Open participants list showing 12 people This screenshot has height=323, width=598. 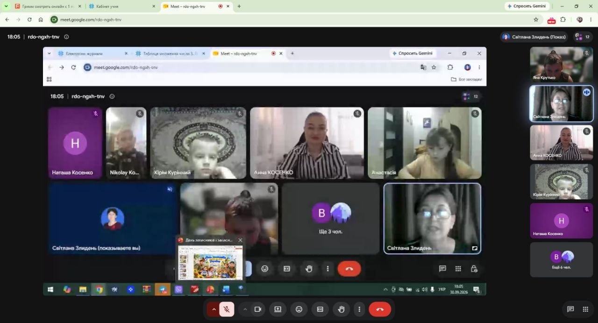pos(583,37)
